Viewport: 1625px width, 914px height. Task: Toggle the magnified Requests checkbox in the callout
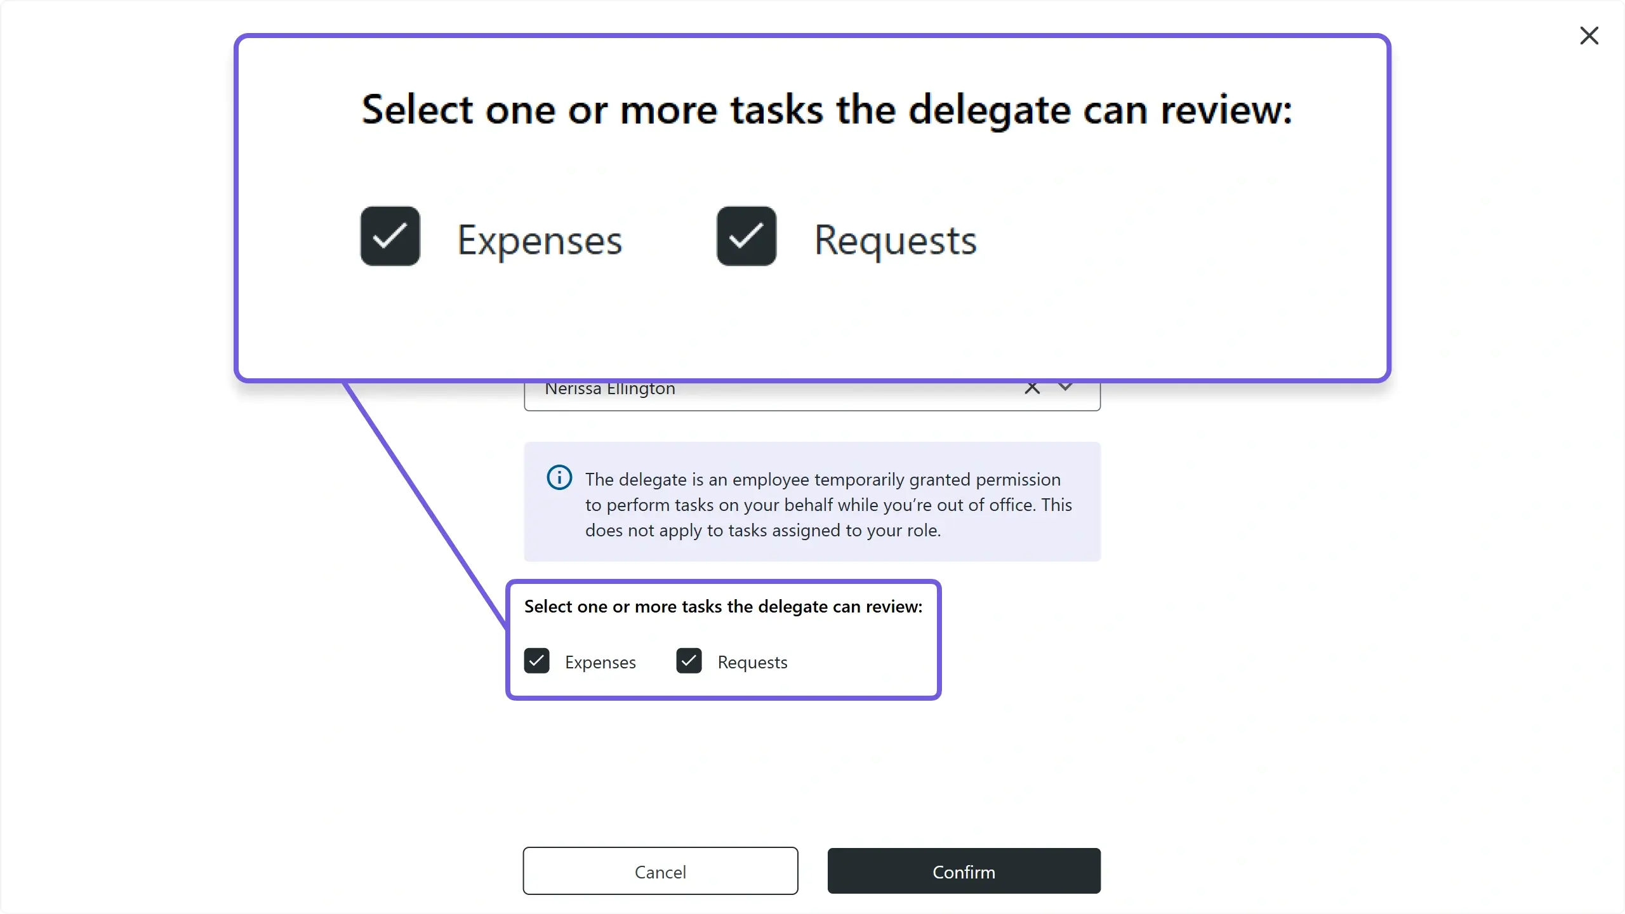click(746, 236)
